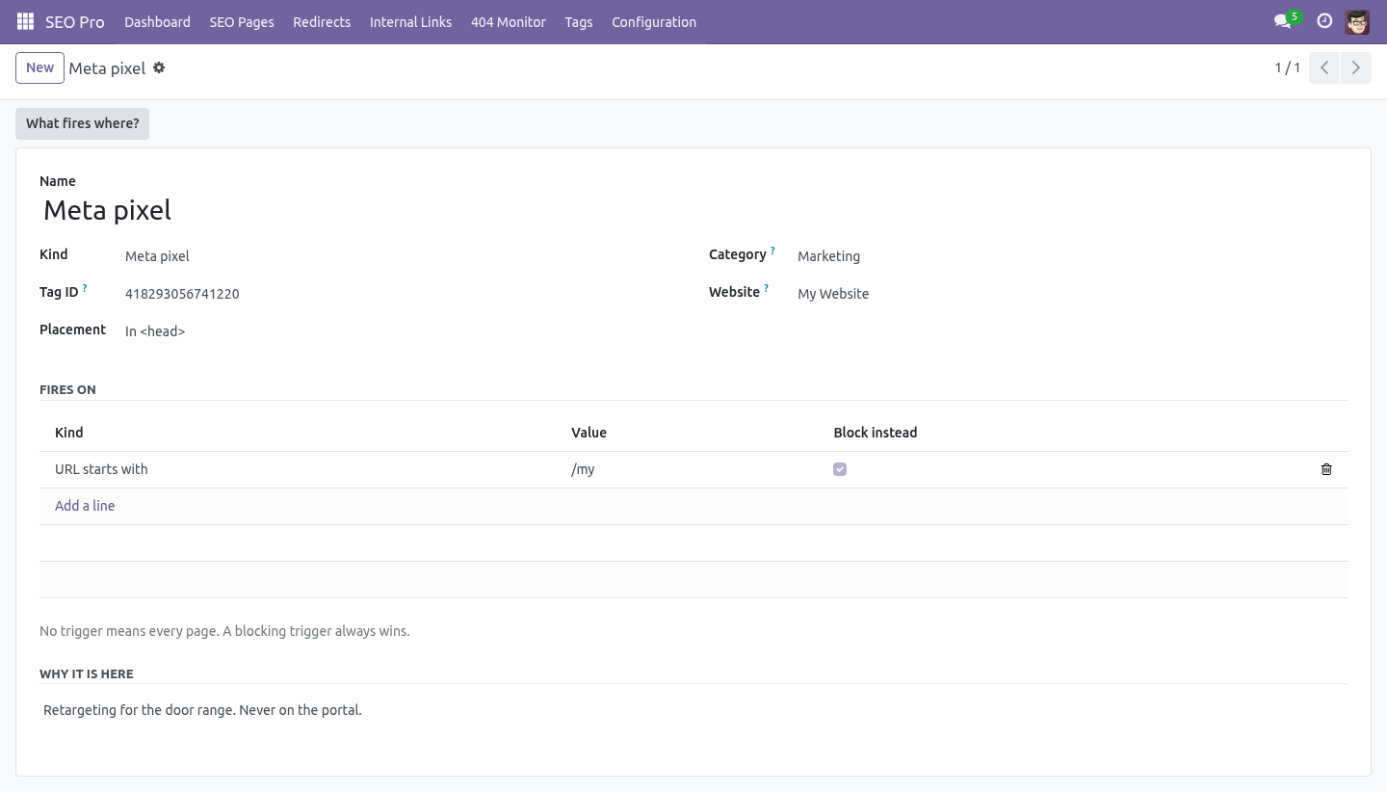Screen dimensions: 1387x792
Task: Open the Dashboard menu
Action: pos(157,21)
